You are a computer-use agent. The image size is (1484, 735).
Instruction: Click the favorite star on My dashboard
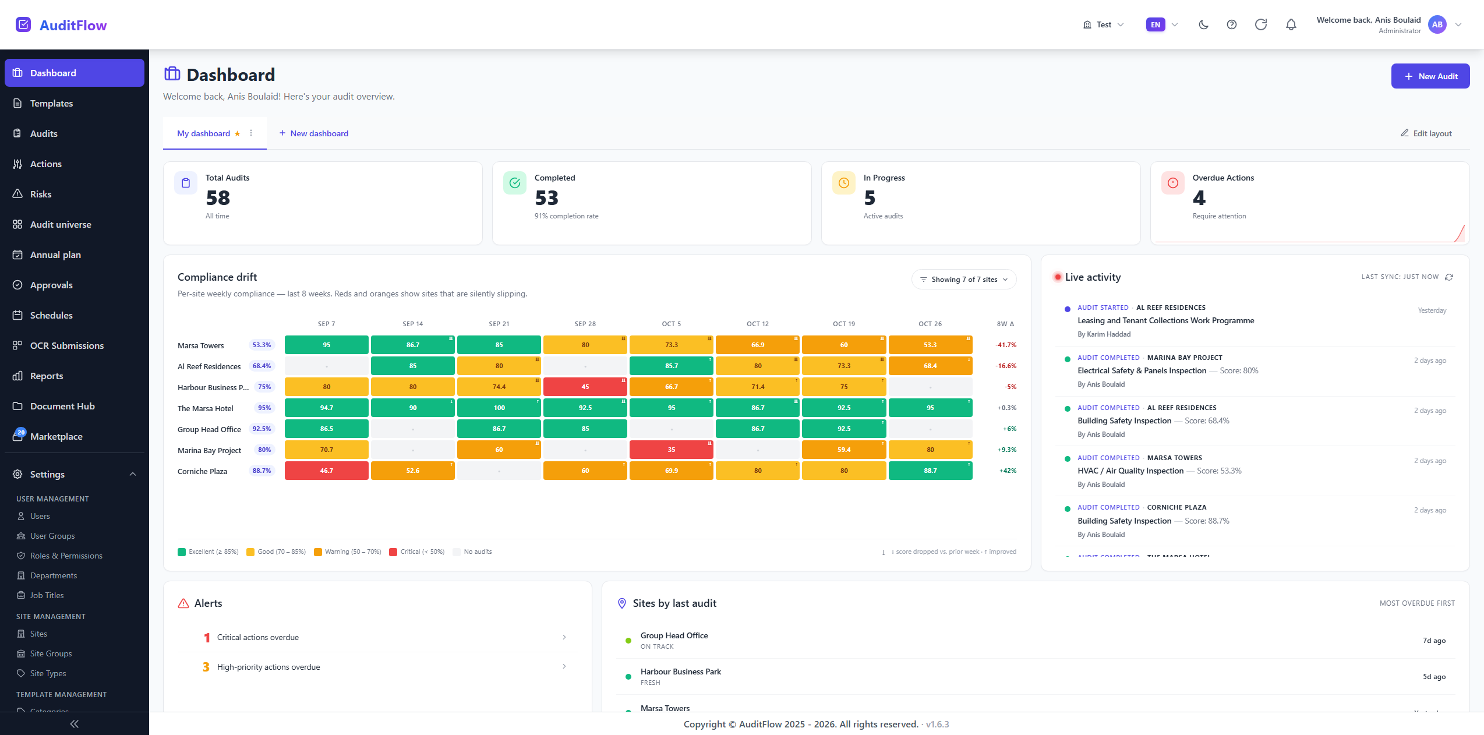(x=237, y=133)
